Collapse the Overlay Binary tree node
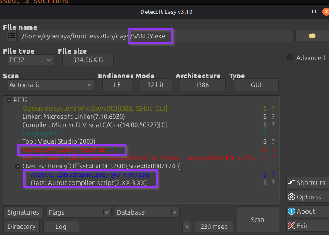329x235 pixels. coord(17,166)
